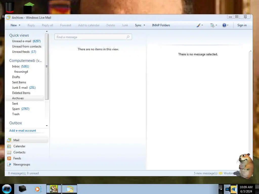Click the '5 new message(s)' status text

pos(206,173)
